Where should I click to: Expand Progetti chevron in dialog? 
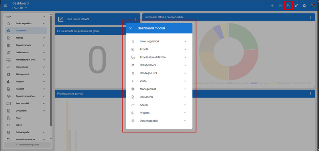185,113
